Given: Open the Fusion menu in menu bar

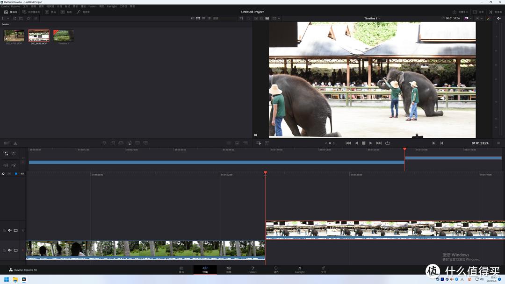Looking at the screenshot, I should click(92, 7).
